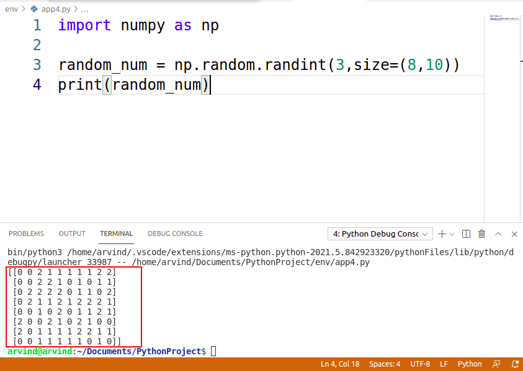The image size is (523, 371).
Task: Open the breadcrumb ellipsis symbol list
Action: coord(85,9)
